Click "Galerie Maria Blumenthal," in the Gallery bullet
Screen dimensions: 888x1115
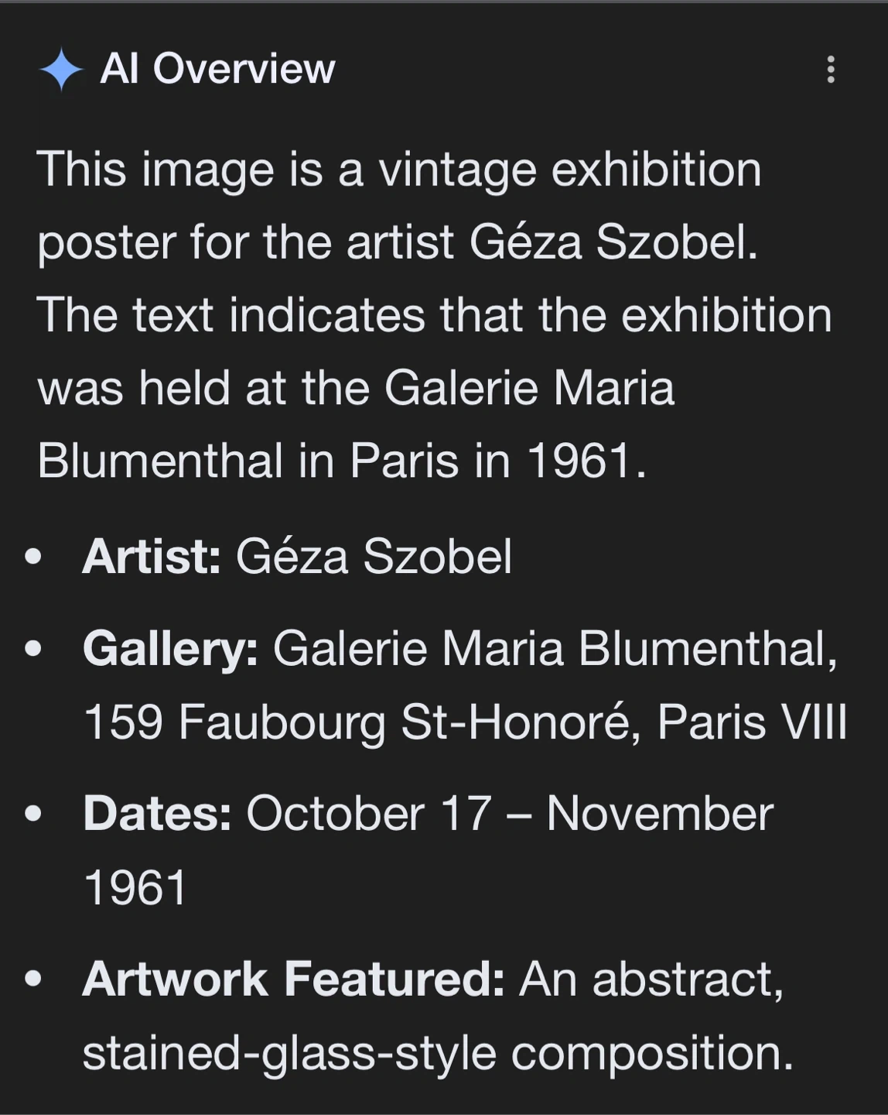[555, 648]
